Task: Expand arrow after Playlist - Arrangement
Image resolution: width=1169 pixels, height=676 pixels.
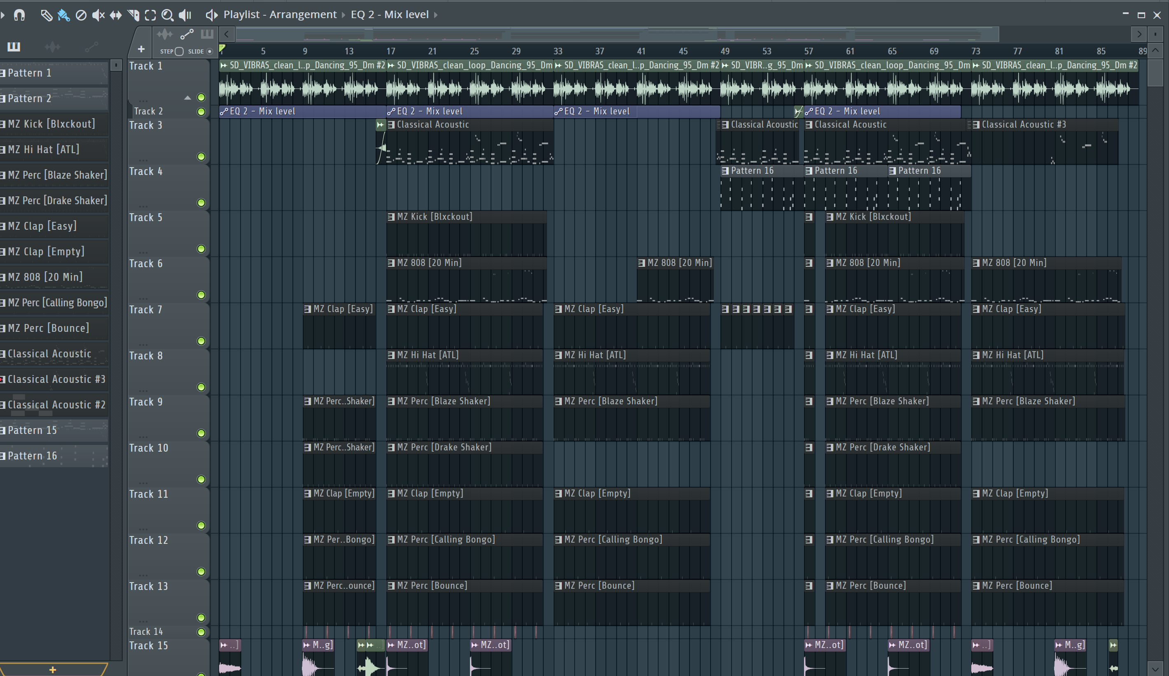Action: (343, 15)
